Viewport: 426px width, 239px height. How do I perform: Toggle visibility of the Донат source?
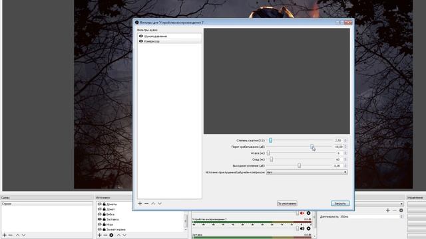(100, 209)
